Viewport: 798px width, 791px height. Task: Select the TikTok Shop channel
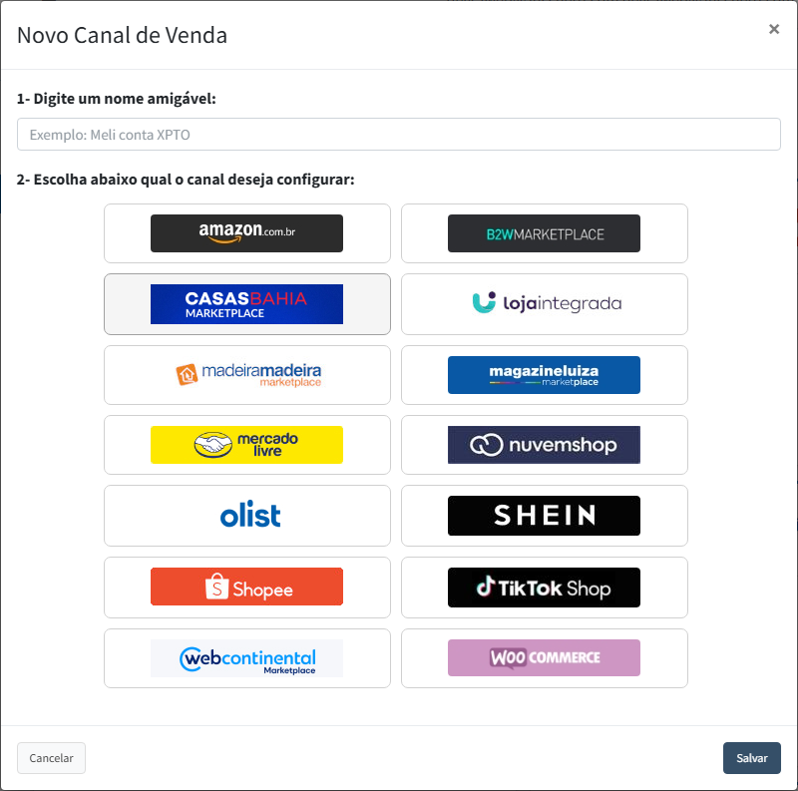point(544,587)
